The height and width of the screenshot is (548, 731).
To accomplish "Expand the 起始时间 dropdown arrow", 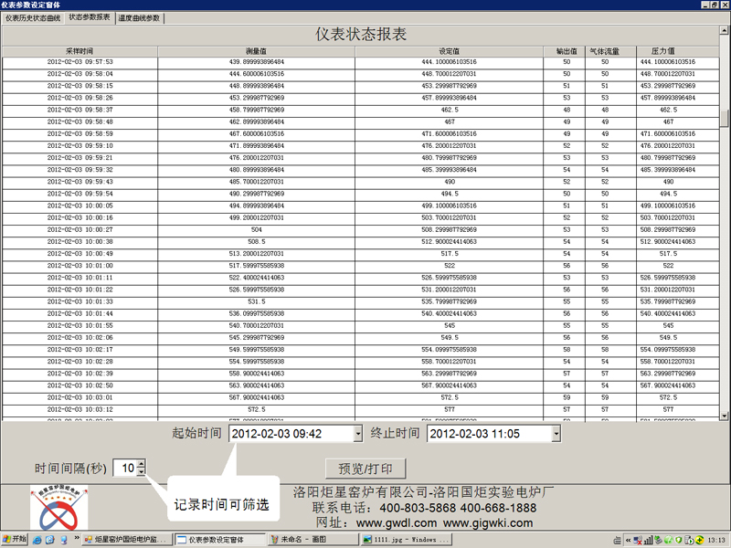I will (x=355, y=434).
